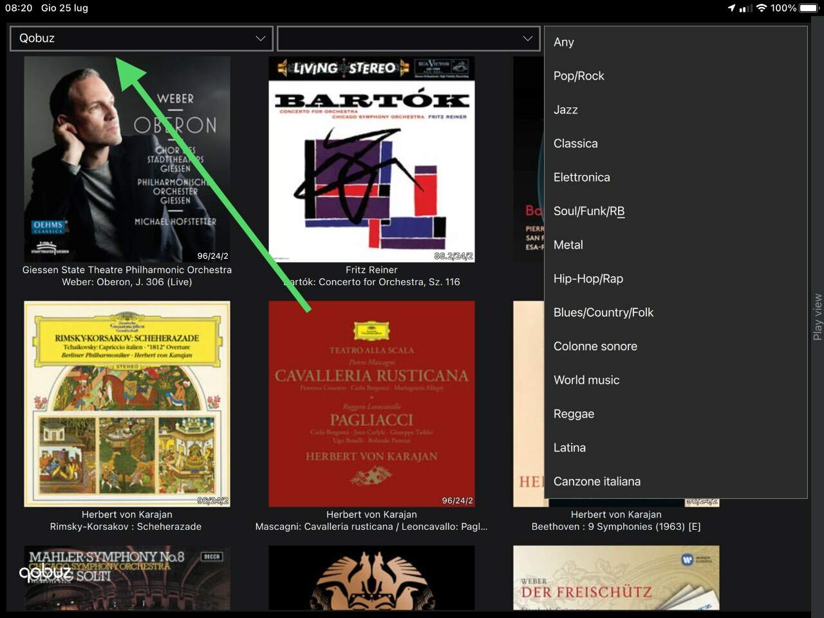Click Herbert von Karajan above Rimsky-Korsakov : Scheherazade
Image resolution: width=824 pixels, height=618 pixels.
(x=127, y=514)
